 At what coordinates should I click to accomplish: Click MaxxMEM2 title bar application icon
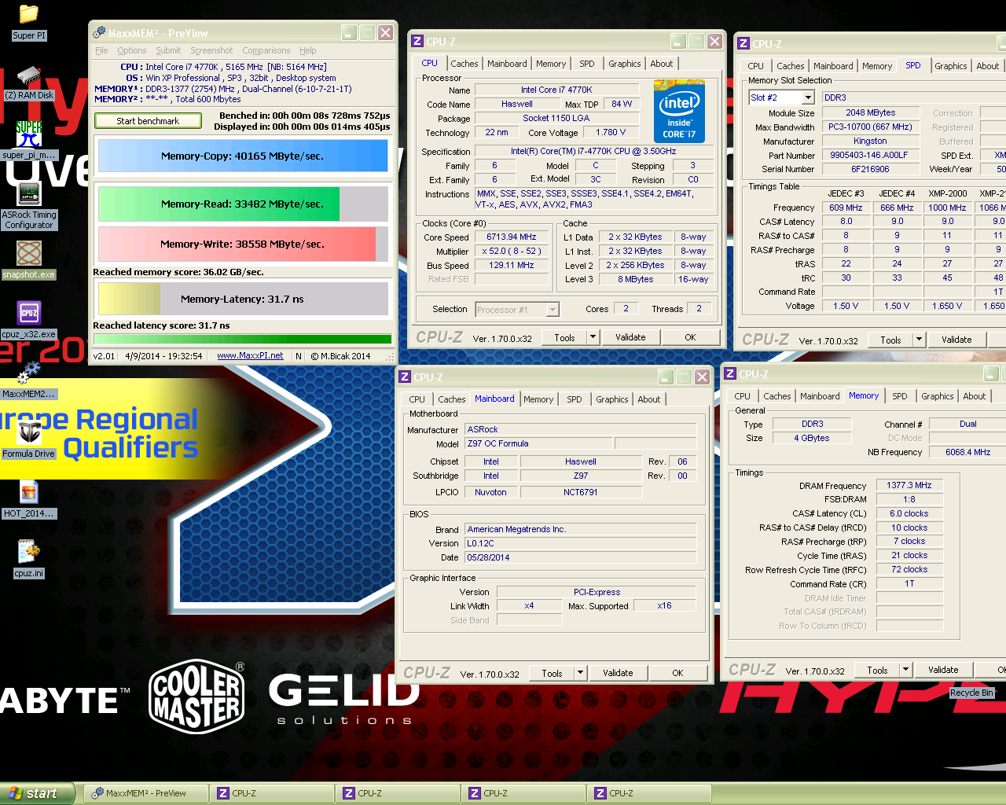point(99,32)
